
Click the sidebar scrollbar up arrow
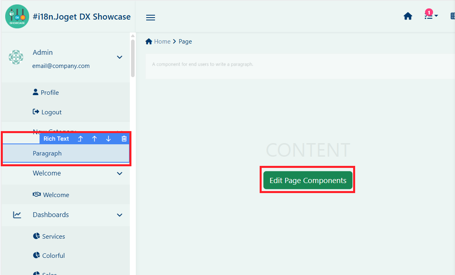pos(133,36)
